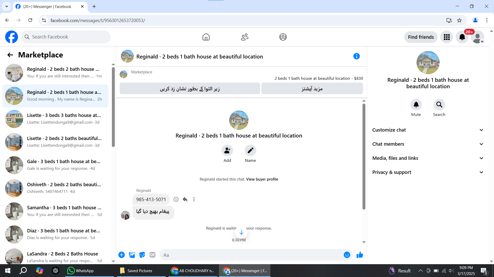Viewport: 494px width, 277px height.
Task: Choose a sticker from the sticker icon
Action: point(142,255)
